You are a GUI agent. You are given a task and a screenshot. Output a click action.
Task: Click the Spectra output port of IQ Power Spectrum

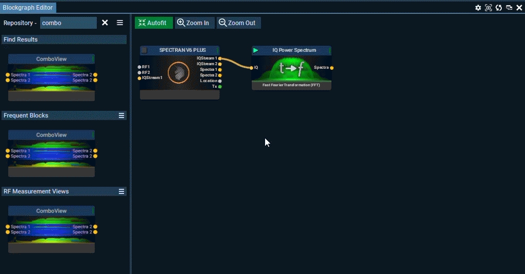pos(332,68)
